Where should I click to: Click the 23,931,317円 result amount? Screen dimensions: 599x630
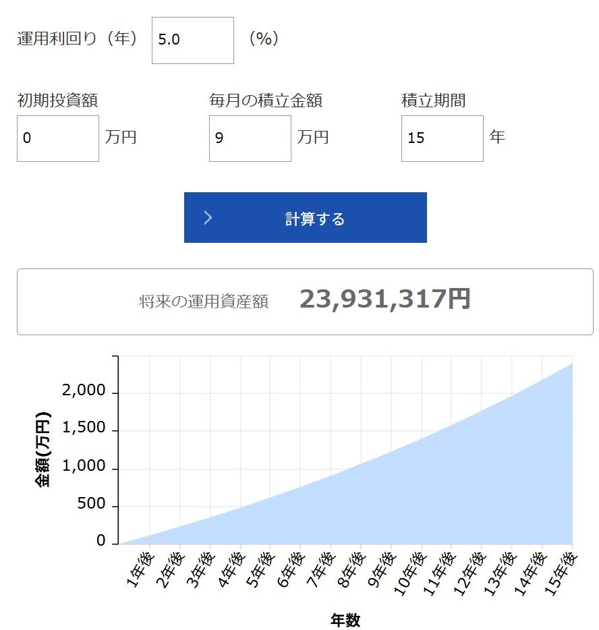[x=384, y=299]
